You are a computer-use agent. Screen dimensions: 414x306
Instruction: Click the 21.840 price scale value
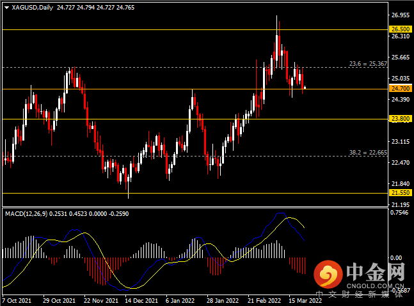(401, 184)
